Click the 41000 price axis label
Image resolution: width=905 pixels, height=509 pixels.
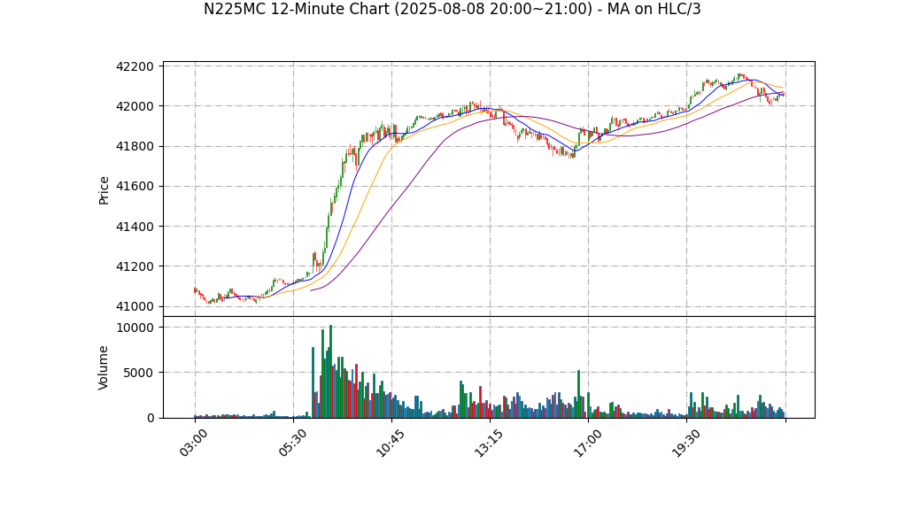(x=135, y=306)
